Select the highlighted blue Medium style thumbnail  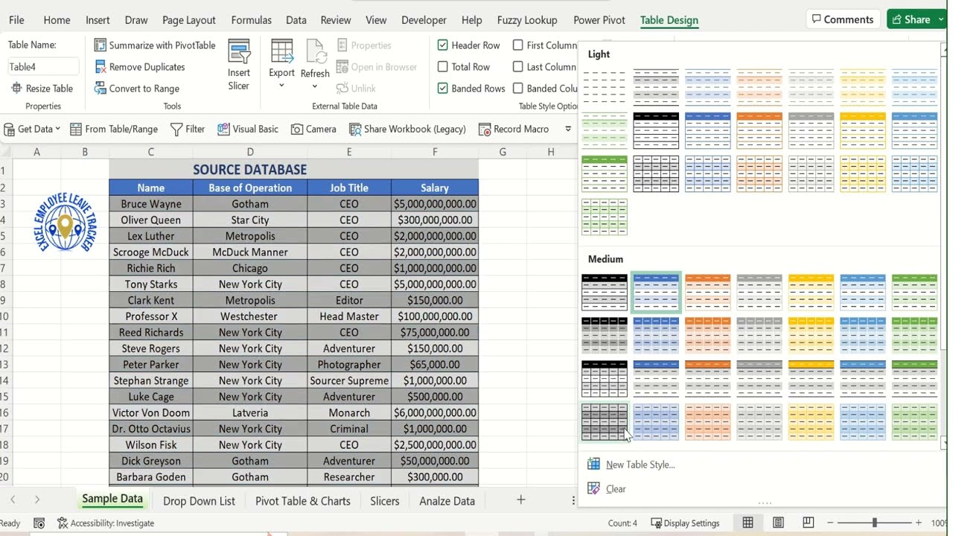pyautogui.click(x=656, y=293)
